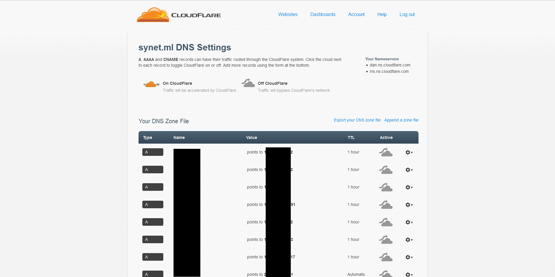
Task: Open the Account menu item
Action: coord(356,15)
